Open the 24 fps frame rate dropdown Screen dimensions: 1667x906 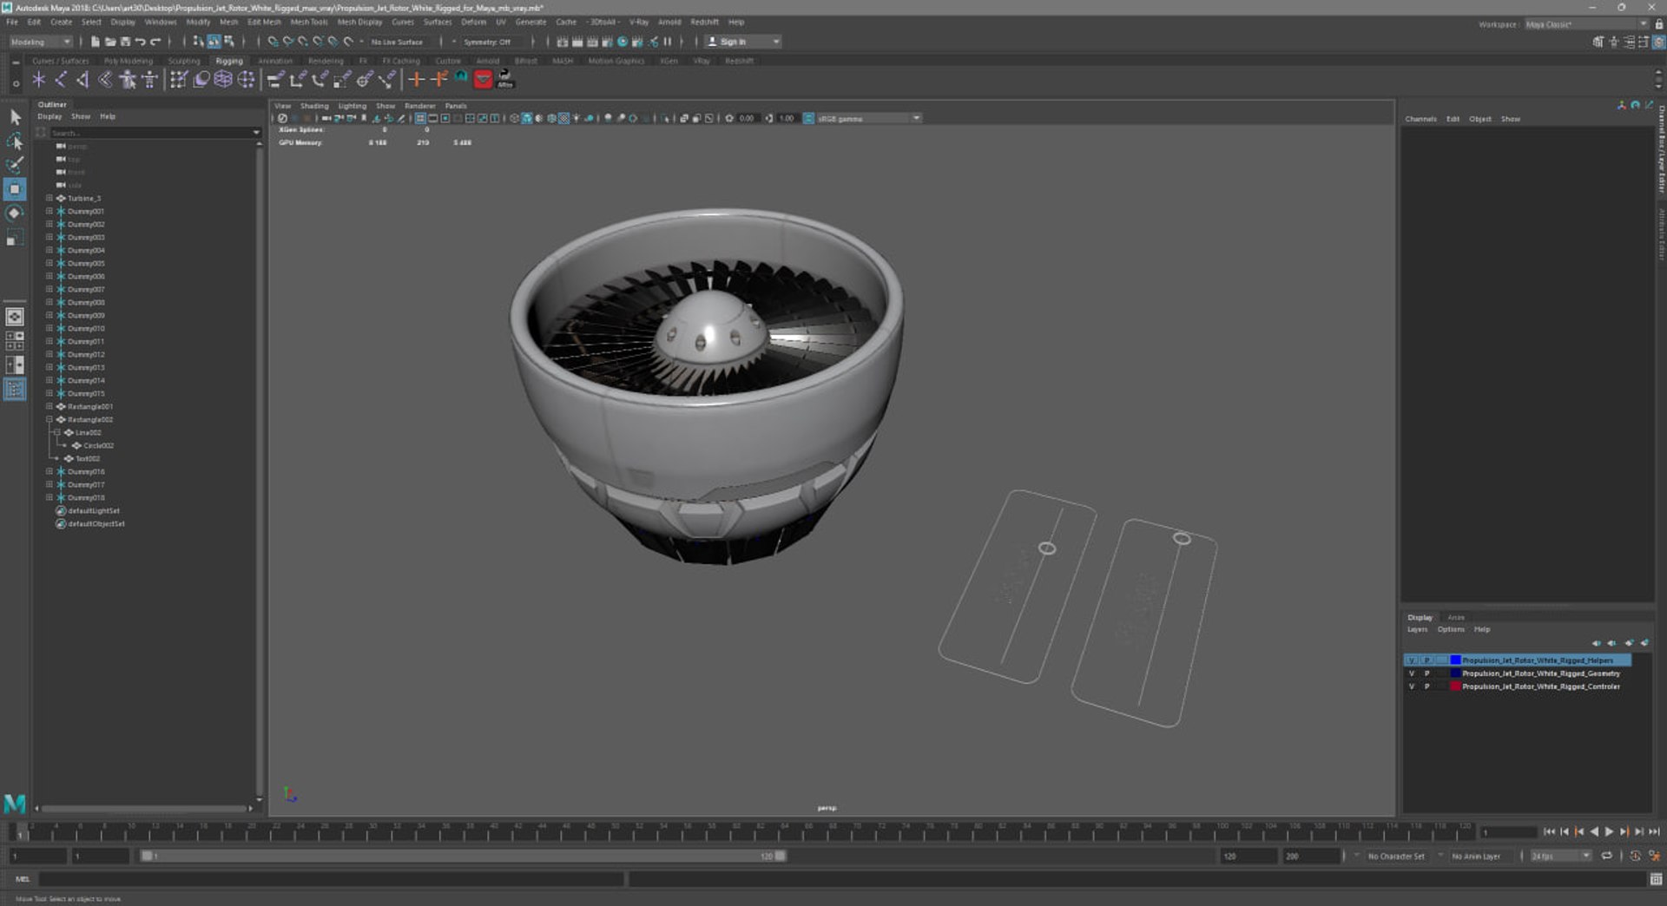[1560, 856]
